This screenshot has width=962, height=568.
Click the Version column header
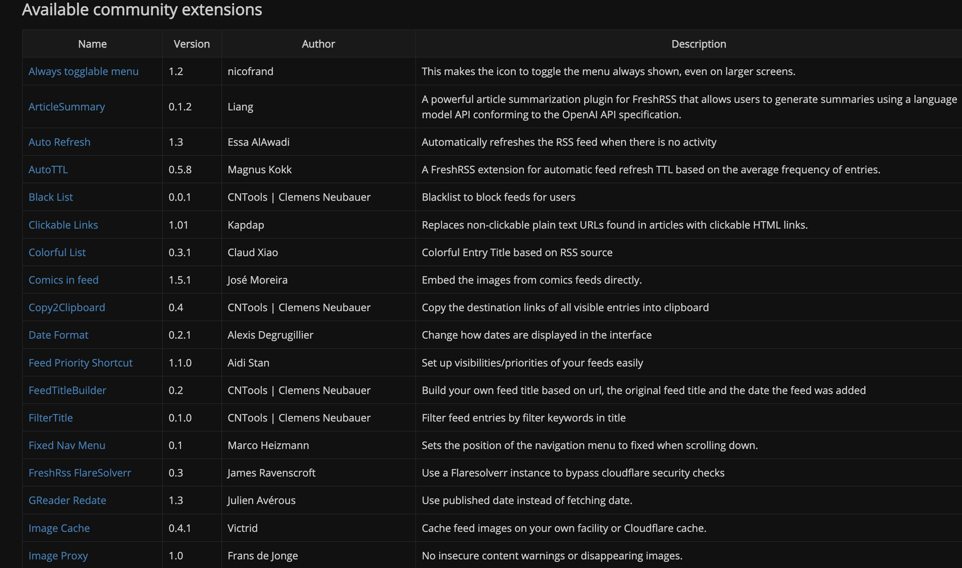pyautogui.click(x=192, y=44)
